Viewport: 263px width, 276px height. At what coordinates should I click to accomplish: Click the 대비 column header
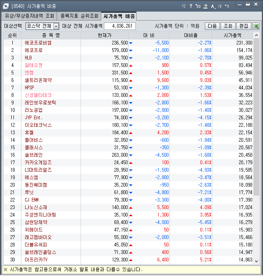tap(149, 36)
